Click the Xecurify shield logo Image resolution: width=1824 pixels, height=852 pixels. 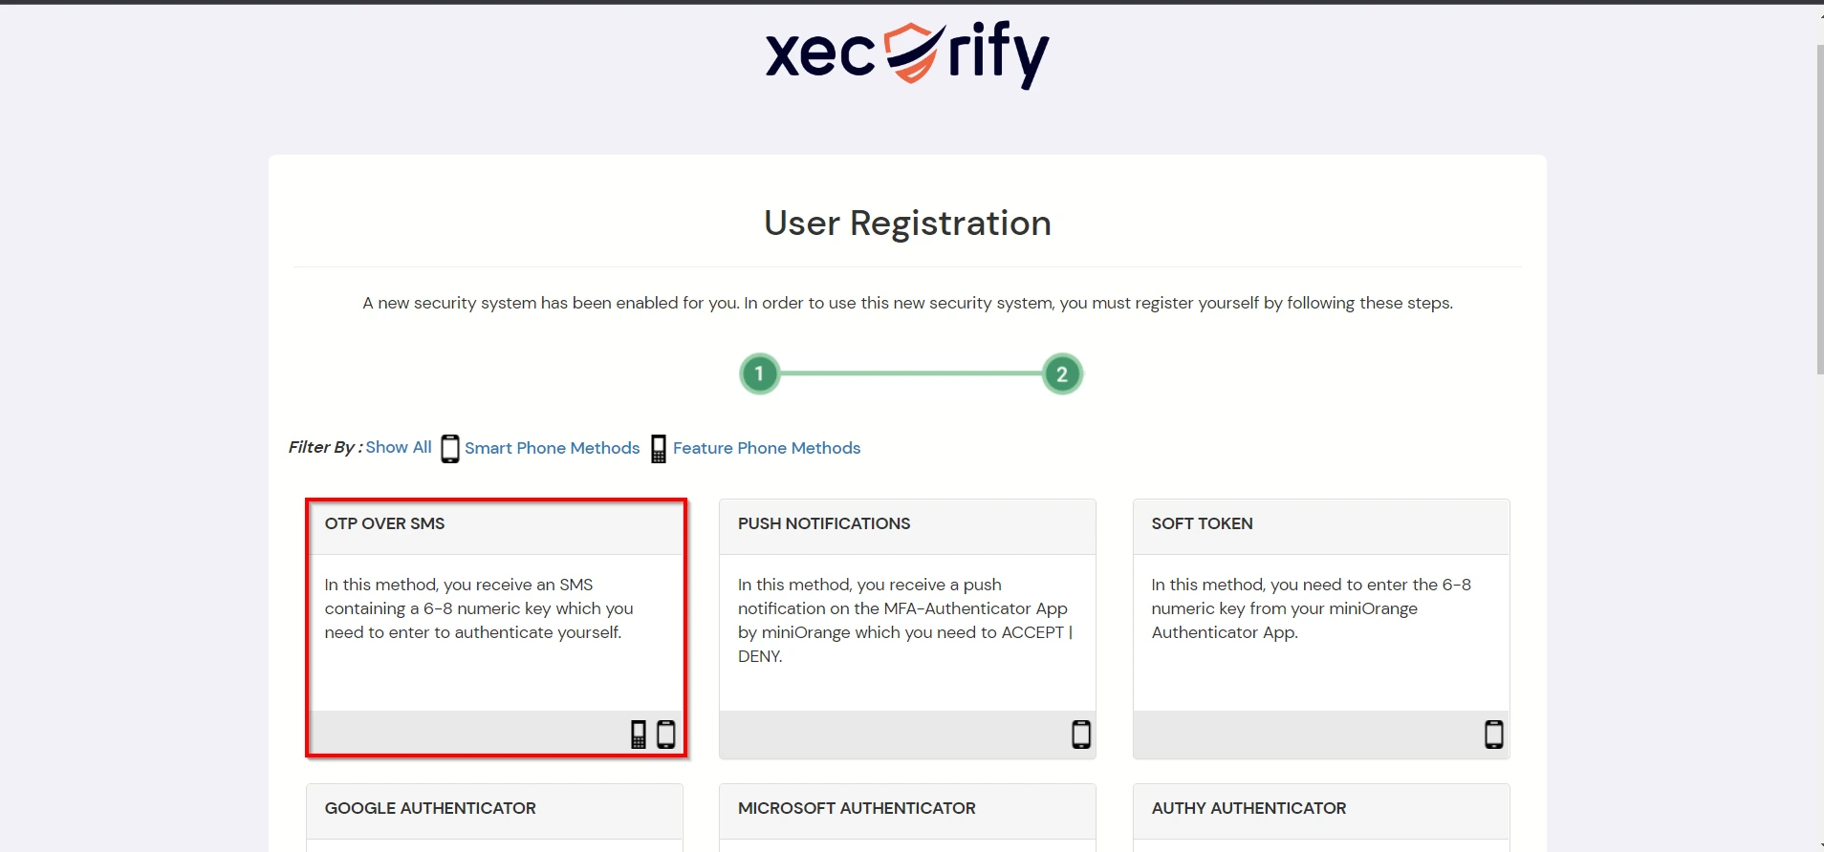click(x=907, y=54)
